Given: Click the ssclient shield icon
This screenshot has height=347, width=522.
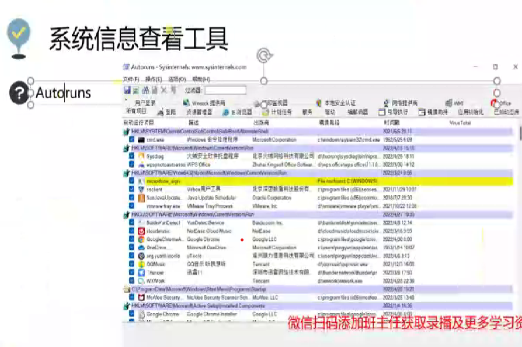Looking at the screenshot, I should (141, 189).
